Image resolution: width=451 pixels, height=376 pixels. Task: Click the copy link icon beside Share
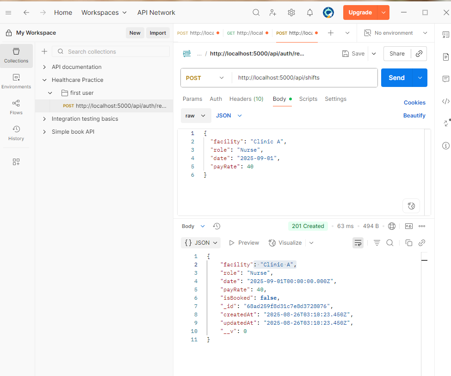[x=419, y=54]
